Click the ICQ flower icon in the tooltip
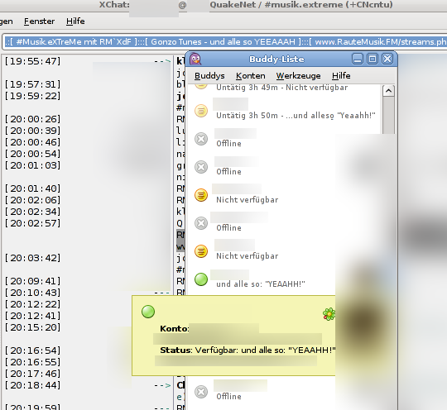The width and height of the screenshot is (447, 410). [329, 314]
